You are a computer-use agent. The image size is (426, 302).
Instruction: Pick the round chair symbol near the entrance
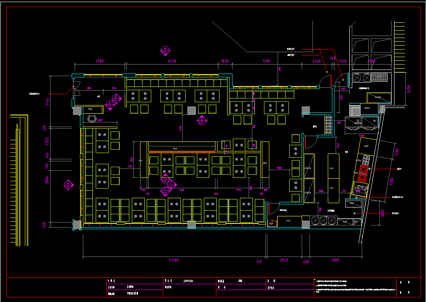tap(92, 119)
